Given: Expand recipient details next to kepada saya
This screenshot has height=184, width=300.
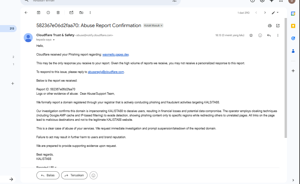Looking at the screenshot, I should [54, 40].
